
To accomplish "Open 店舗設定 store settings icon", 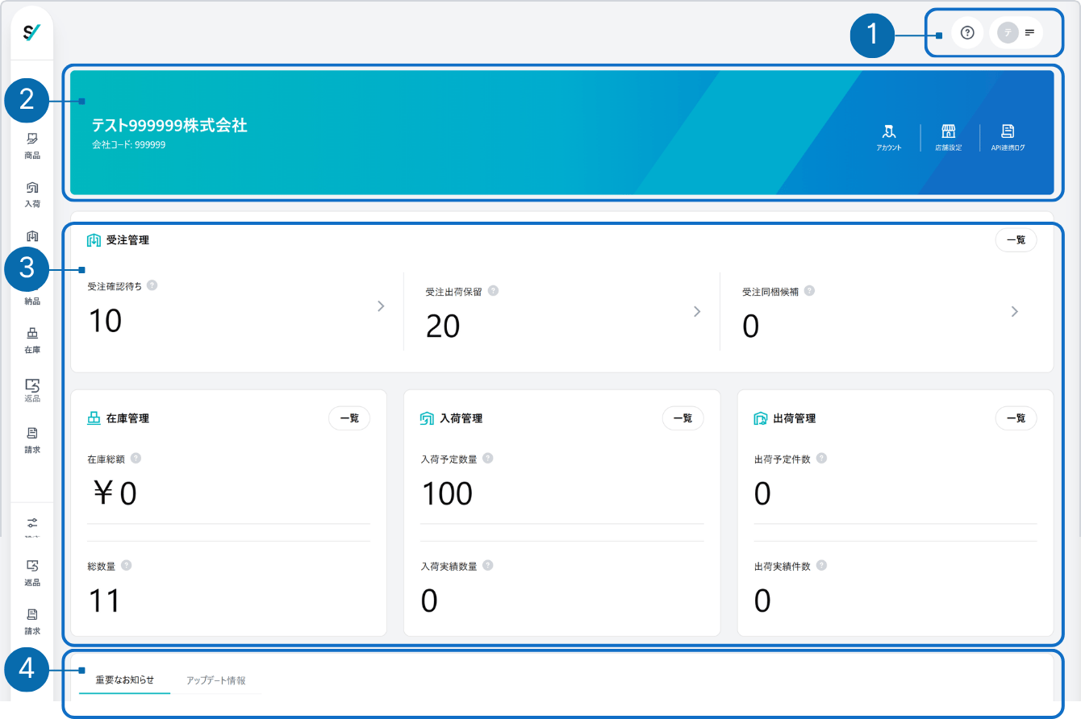I will [x=949, y=137].
